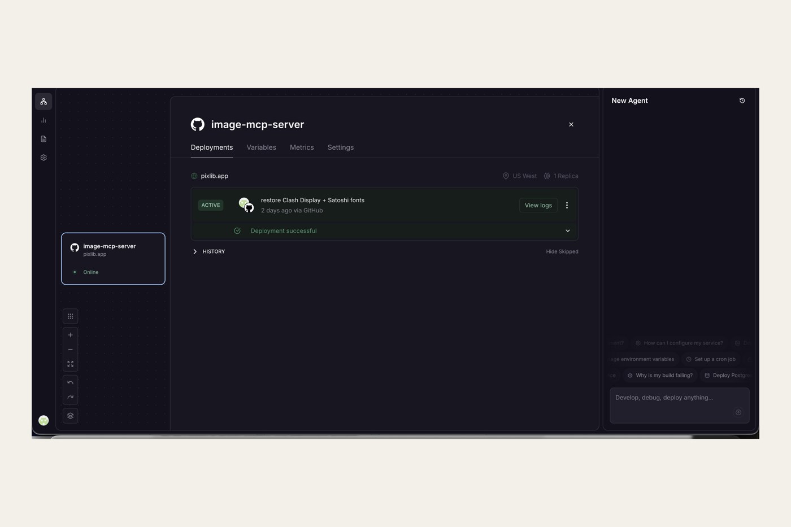The width and height of the screenshot is (791, 527).
Task: Expand the deployment successful details chevron
Action: click(x=568, y=231)
